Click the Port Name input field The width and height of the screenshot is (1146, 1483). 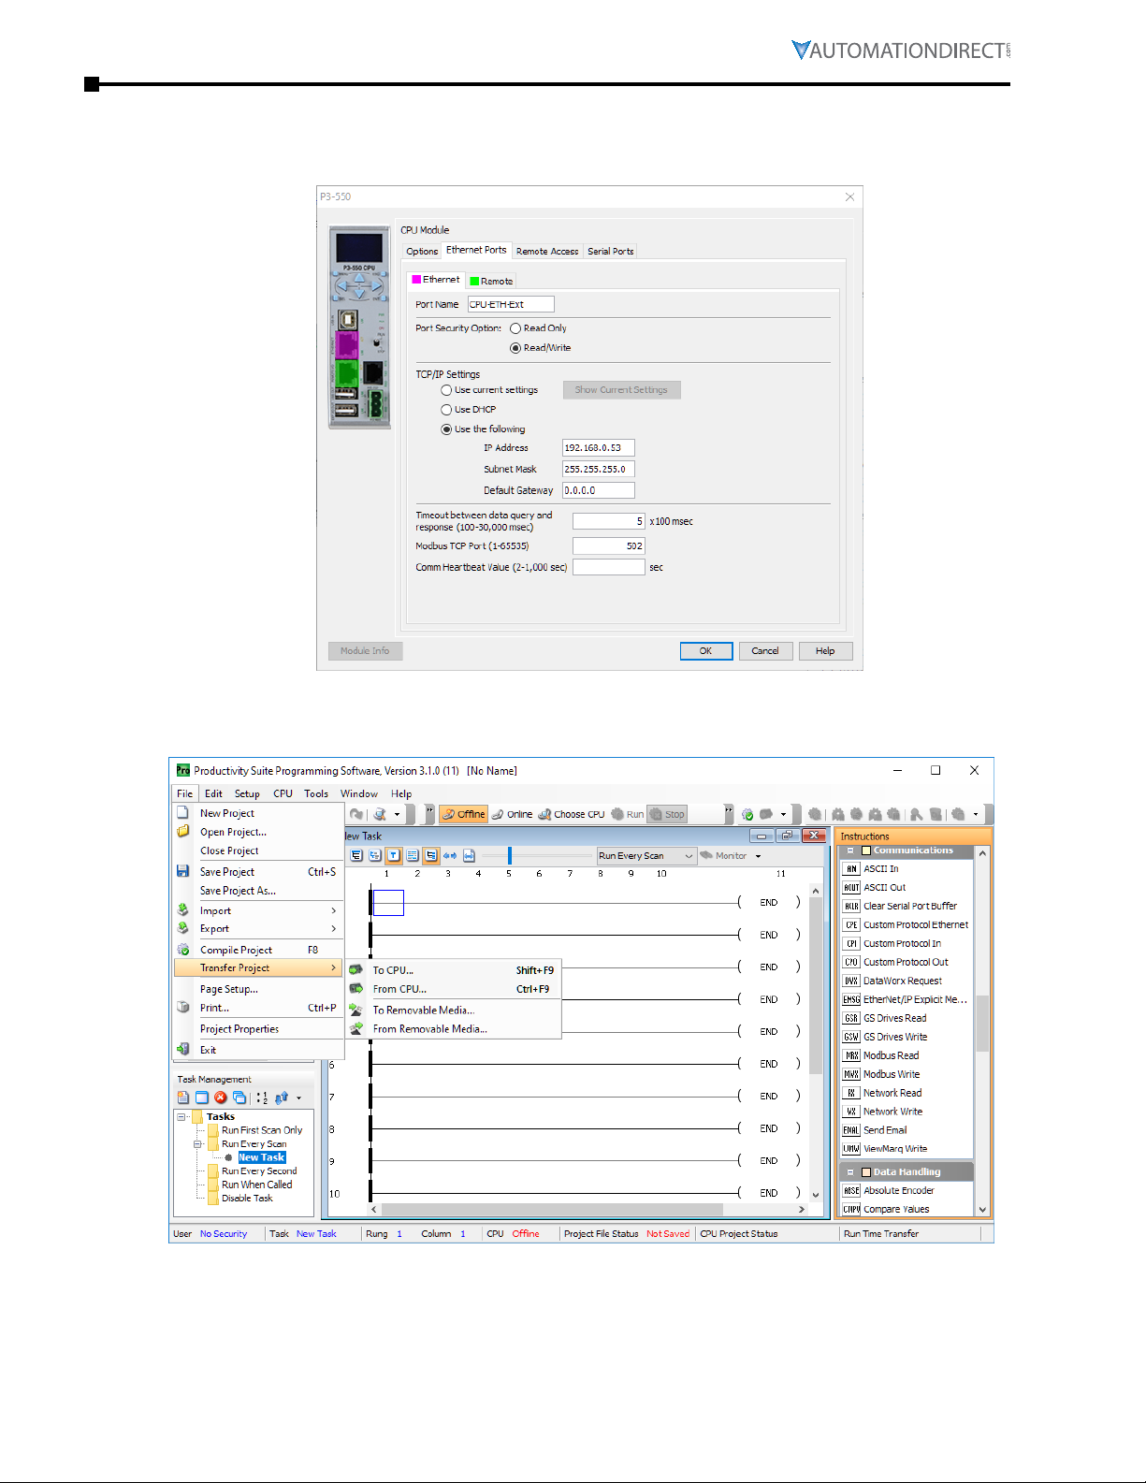(x=511, y=304)
